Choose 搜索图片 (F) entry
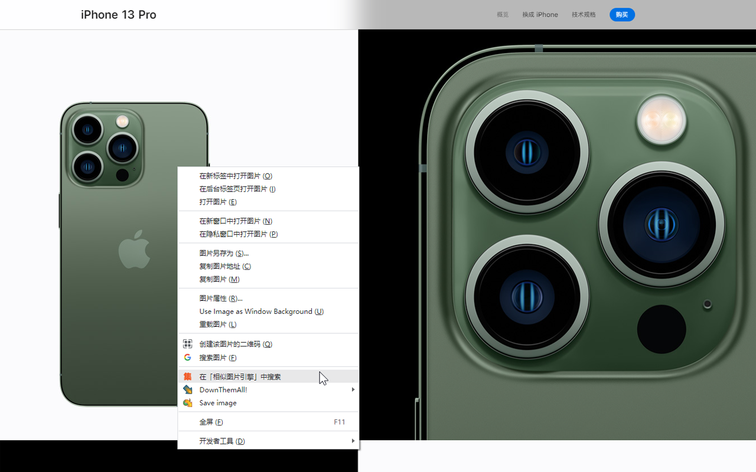Screen dimensions: 756x472 (x=268, y=358)
